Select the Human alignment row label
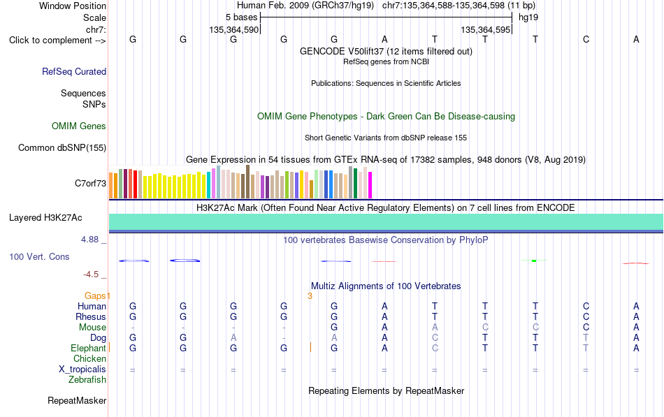The width and height of the screenshot is (664, 417). [x=92, y=306]
